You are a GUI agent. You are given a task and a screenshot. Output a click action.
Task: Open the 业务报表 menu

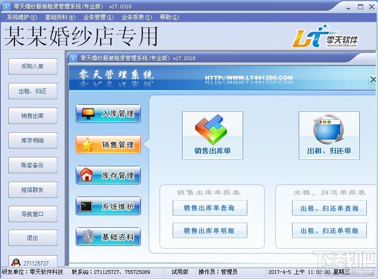tap(137, 17)
